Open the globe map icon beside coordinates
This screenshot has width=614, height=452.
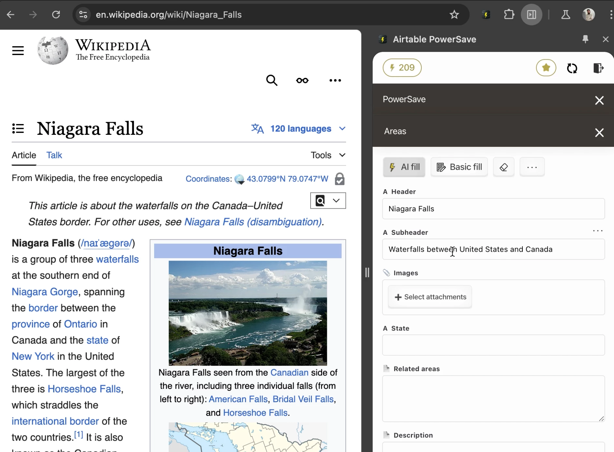click(239, 179)
